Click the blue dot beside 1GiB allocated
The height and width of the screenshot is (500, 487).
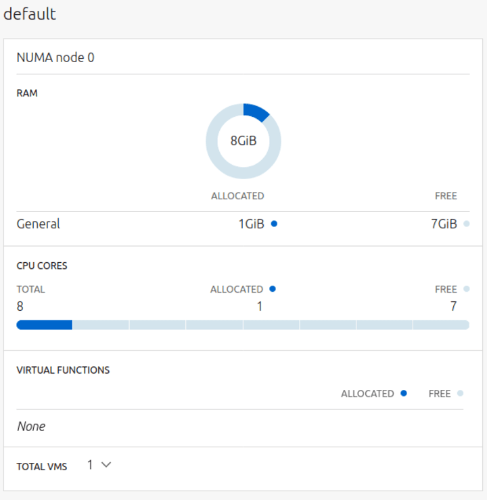[274, 224]
